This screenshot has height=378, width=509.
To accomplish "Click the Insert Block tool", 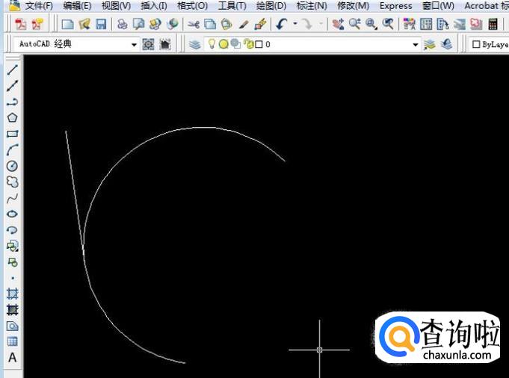I will [13, 246].
